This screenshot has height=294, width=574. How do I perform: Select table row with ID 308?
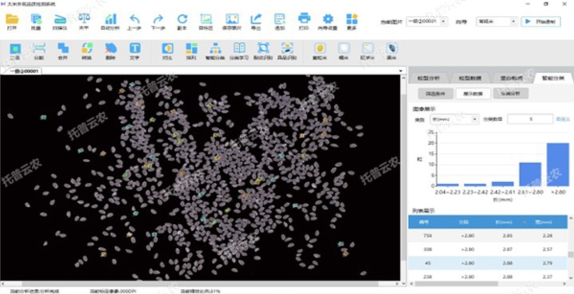coord(488,249)
